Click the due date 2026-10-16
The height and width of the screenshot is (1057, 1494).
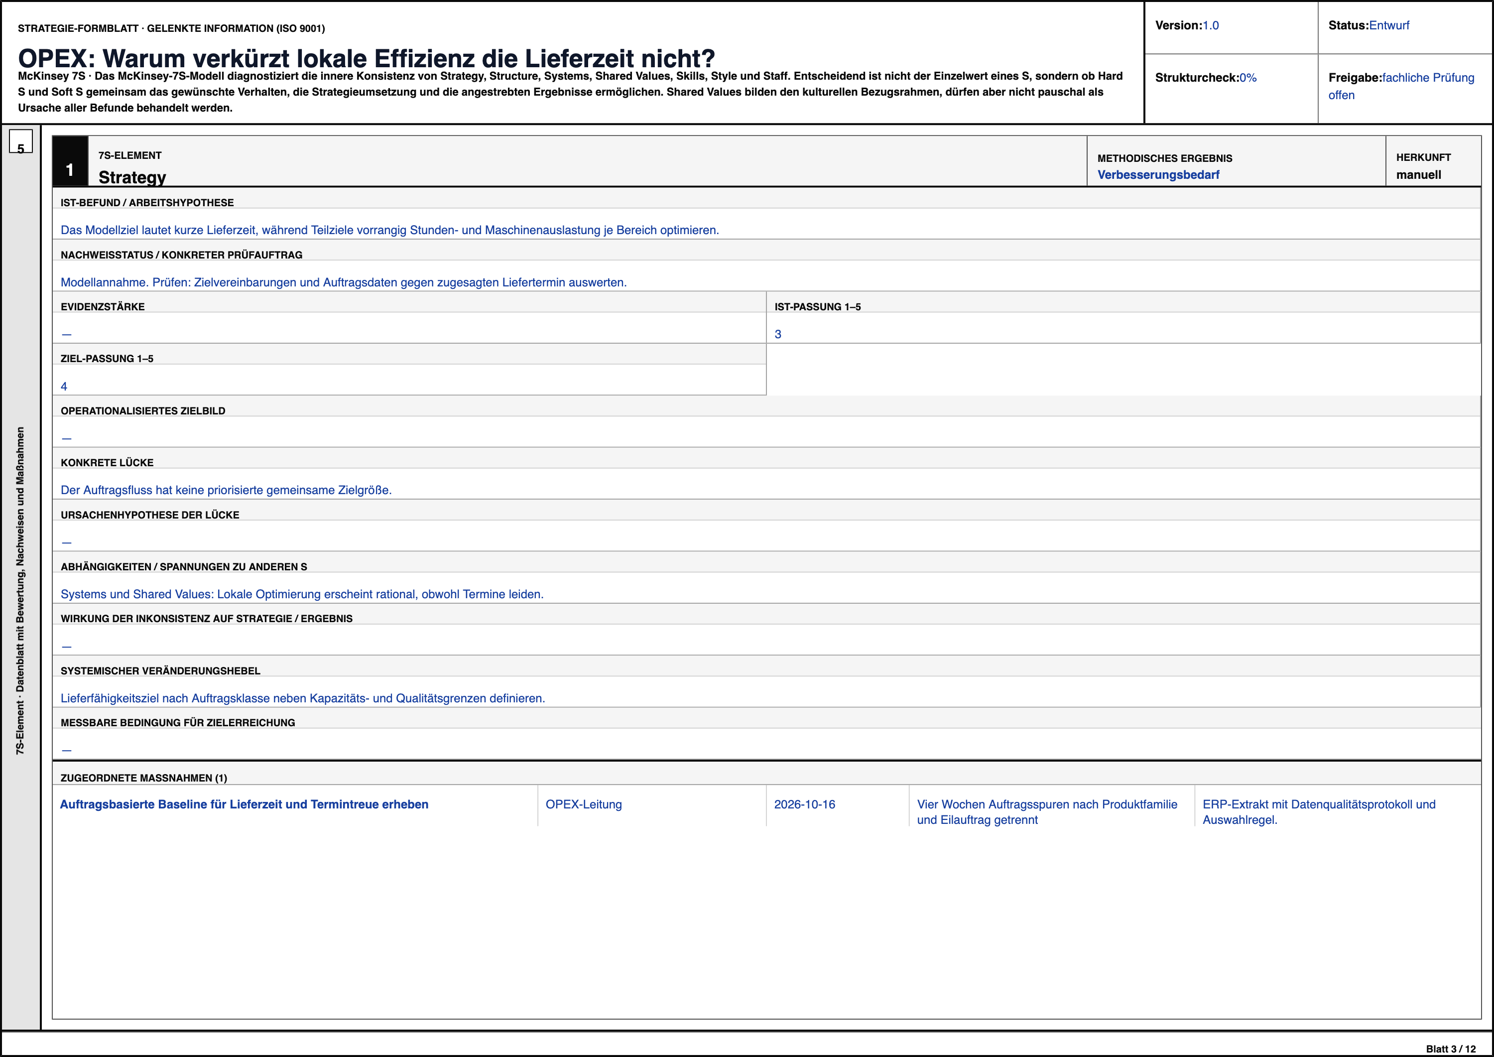coord(804,804)
